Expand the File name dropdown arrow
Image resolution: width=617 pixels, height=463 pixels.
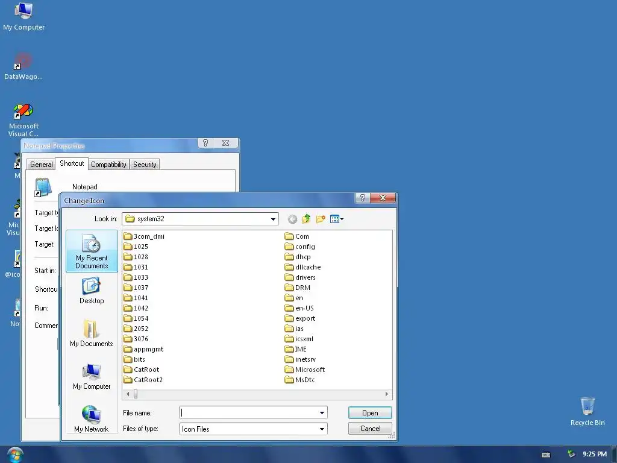tap(322, 412)
